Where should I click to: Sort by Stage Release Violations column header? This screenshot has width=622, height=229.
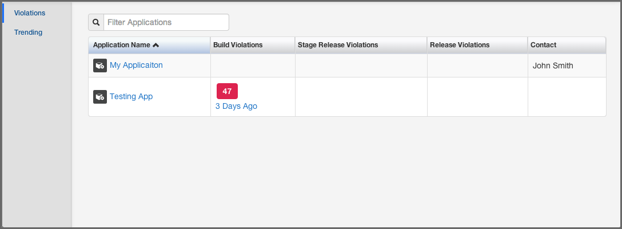tap(361, 45)
